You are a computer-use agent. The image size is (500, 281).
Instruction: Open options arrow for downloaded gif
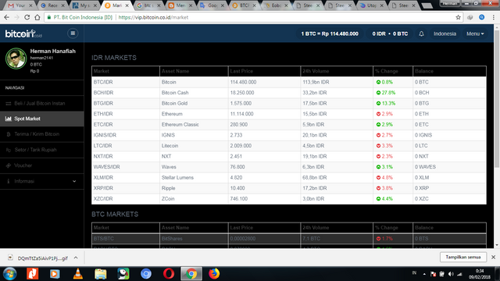click(x=76, y=258)
